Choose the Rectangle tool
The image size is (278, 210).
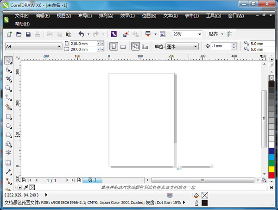point(8,116)
